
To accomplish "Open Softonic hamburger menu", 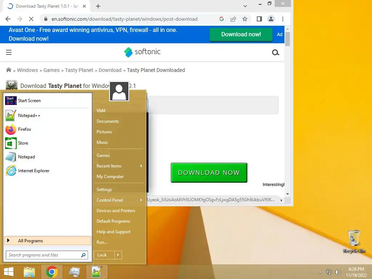I will click(x=9, y=52).
